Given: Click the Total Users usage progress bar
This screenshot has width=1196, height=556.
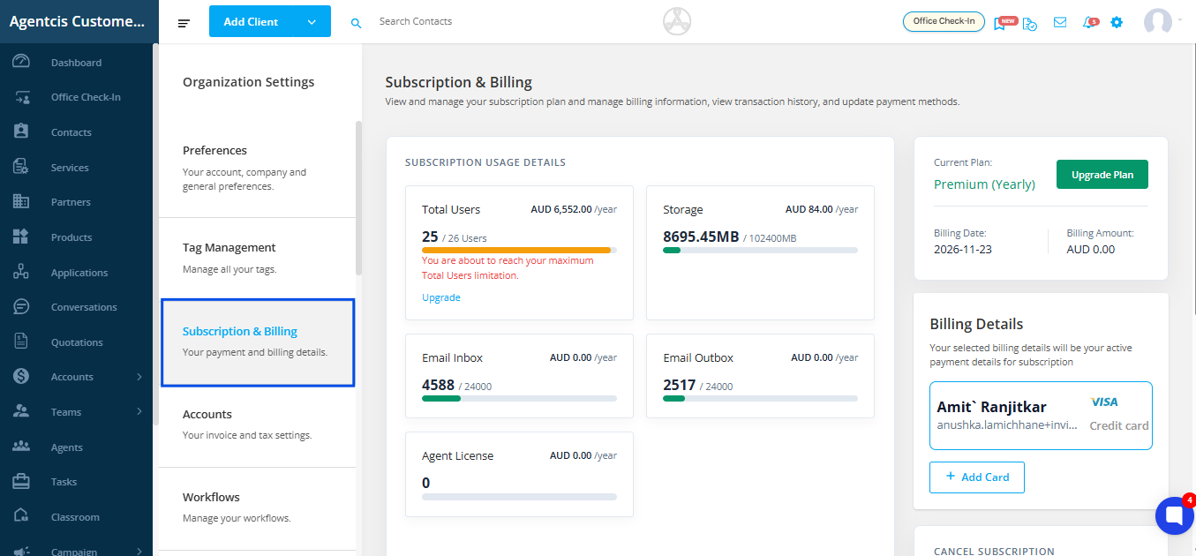Looking at the screenshot, I should pos(519,251).
